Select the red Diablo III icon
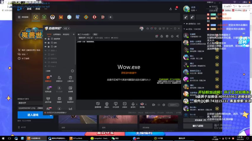Viewport: 252px width, 141px height. (x=94, y=17)
